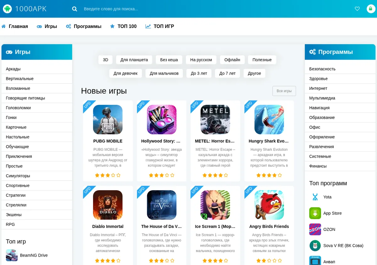Select the Yota app icon
Viewport: 377px width, 265px height.
coord(315,197)
